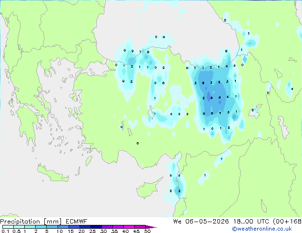Click the weatheronline.co.uk copyright link

(262, 229)
